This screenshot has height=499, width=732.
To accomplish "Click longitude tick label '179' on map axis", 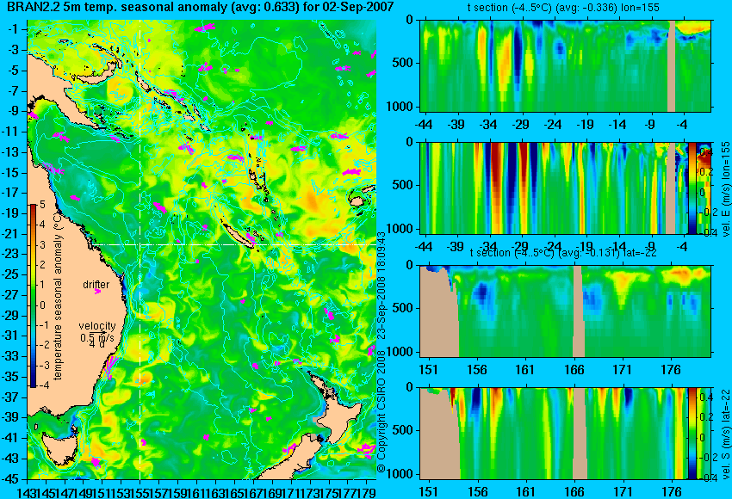I will 367,492.
